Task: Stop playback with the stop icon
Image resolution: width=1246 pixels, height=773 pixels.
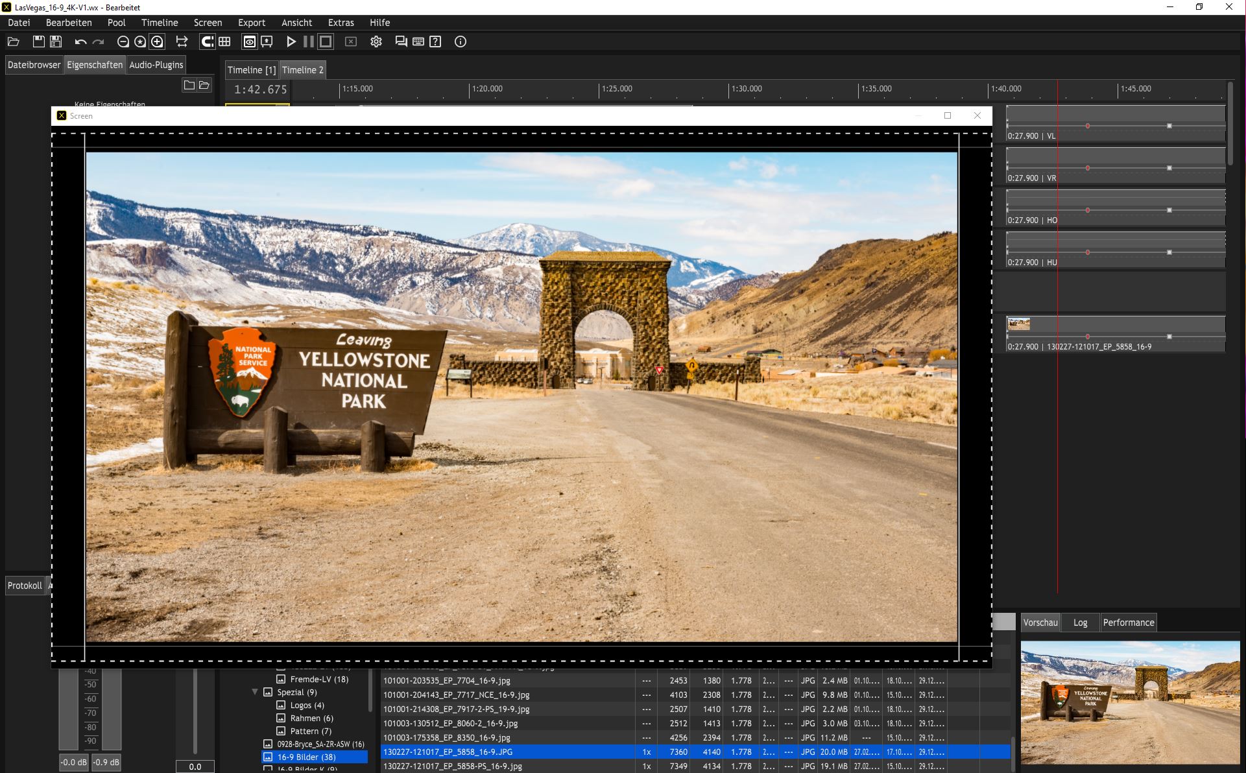Action: pyautogui.click(x=326, y=42)
